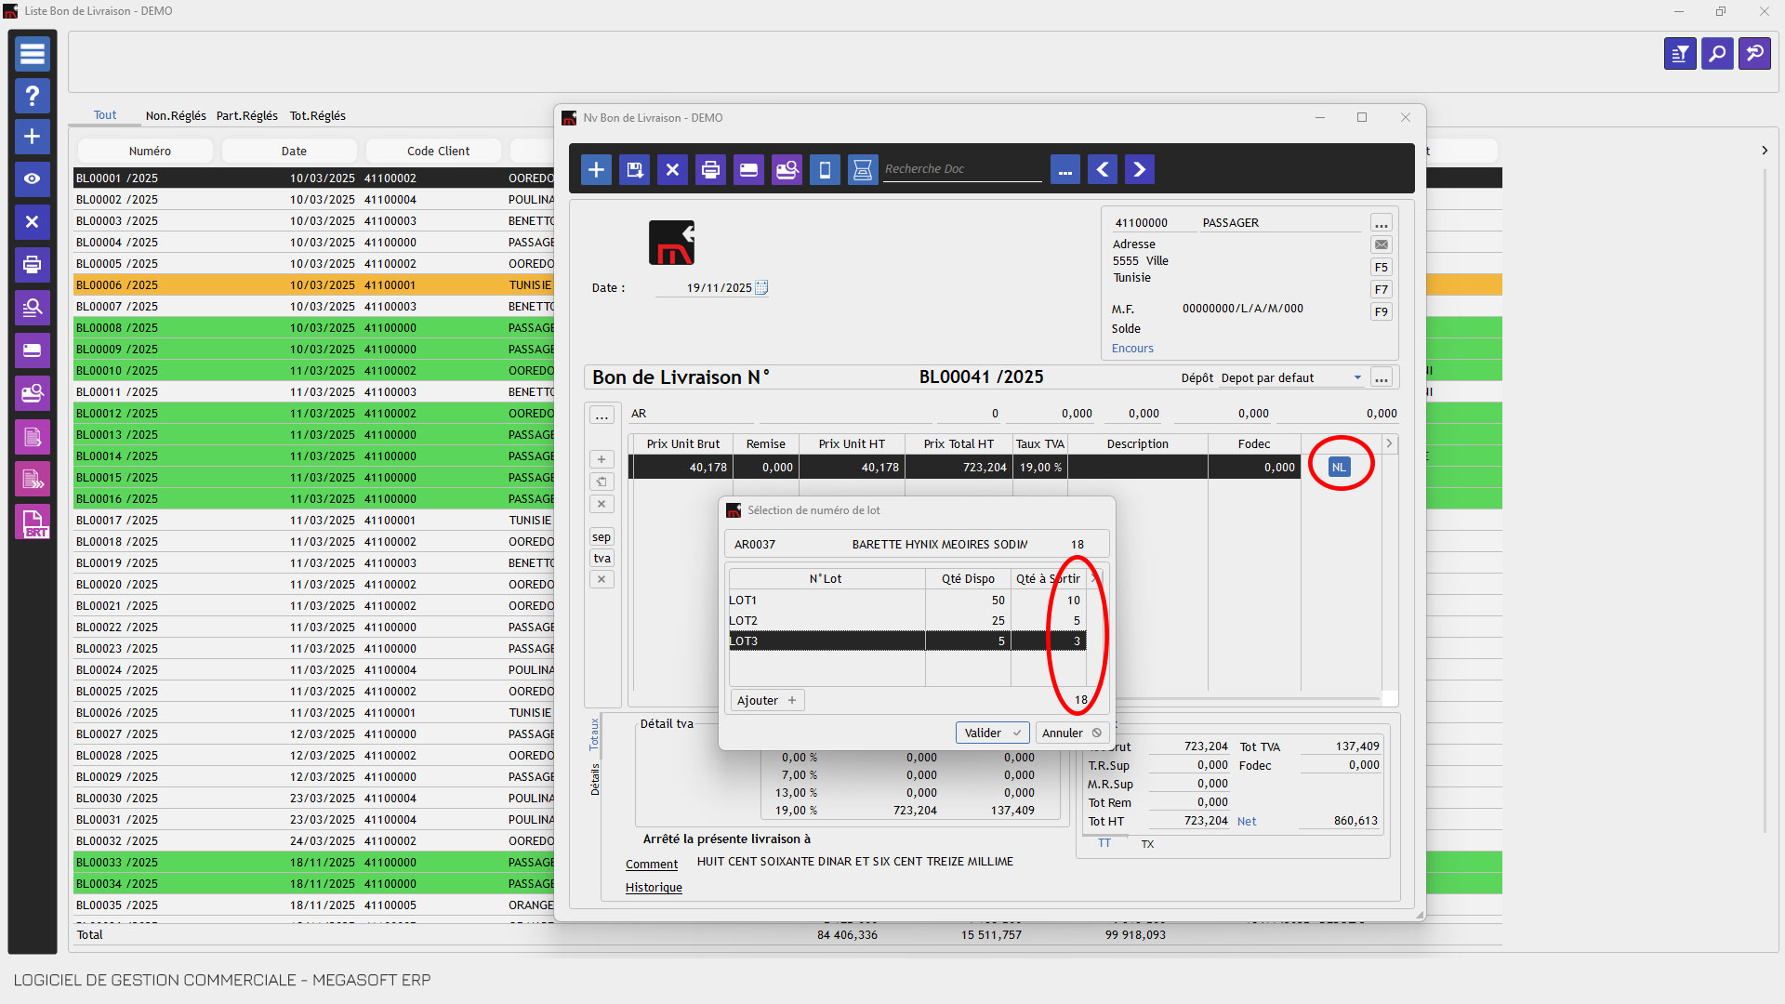Screen dimensions: 1785x1004
Task: Click the save disk icon in dialog toolbar
Action: pyautogui.click(x=635, y=169)
